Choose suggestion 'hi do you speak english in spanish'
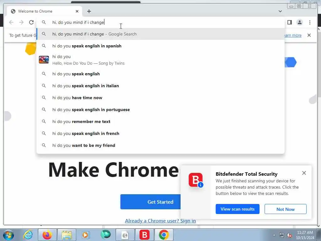 click(160, 46)
